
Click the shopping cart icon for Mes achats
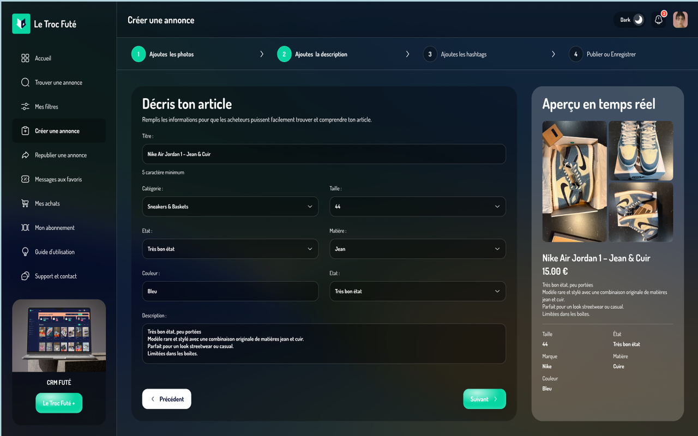click(x=25, y=203)
